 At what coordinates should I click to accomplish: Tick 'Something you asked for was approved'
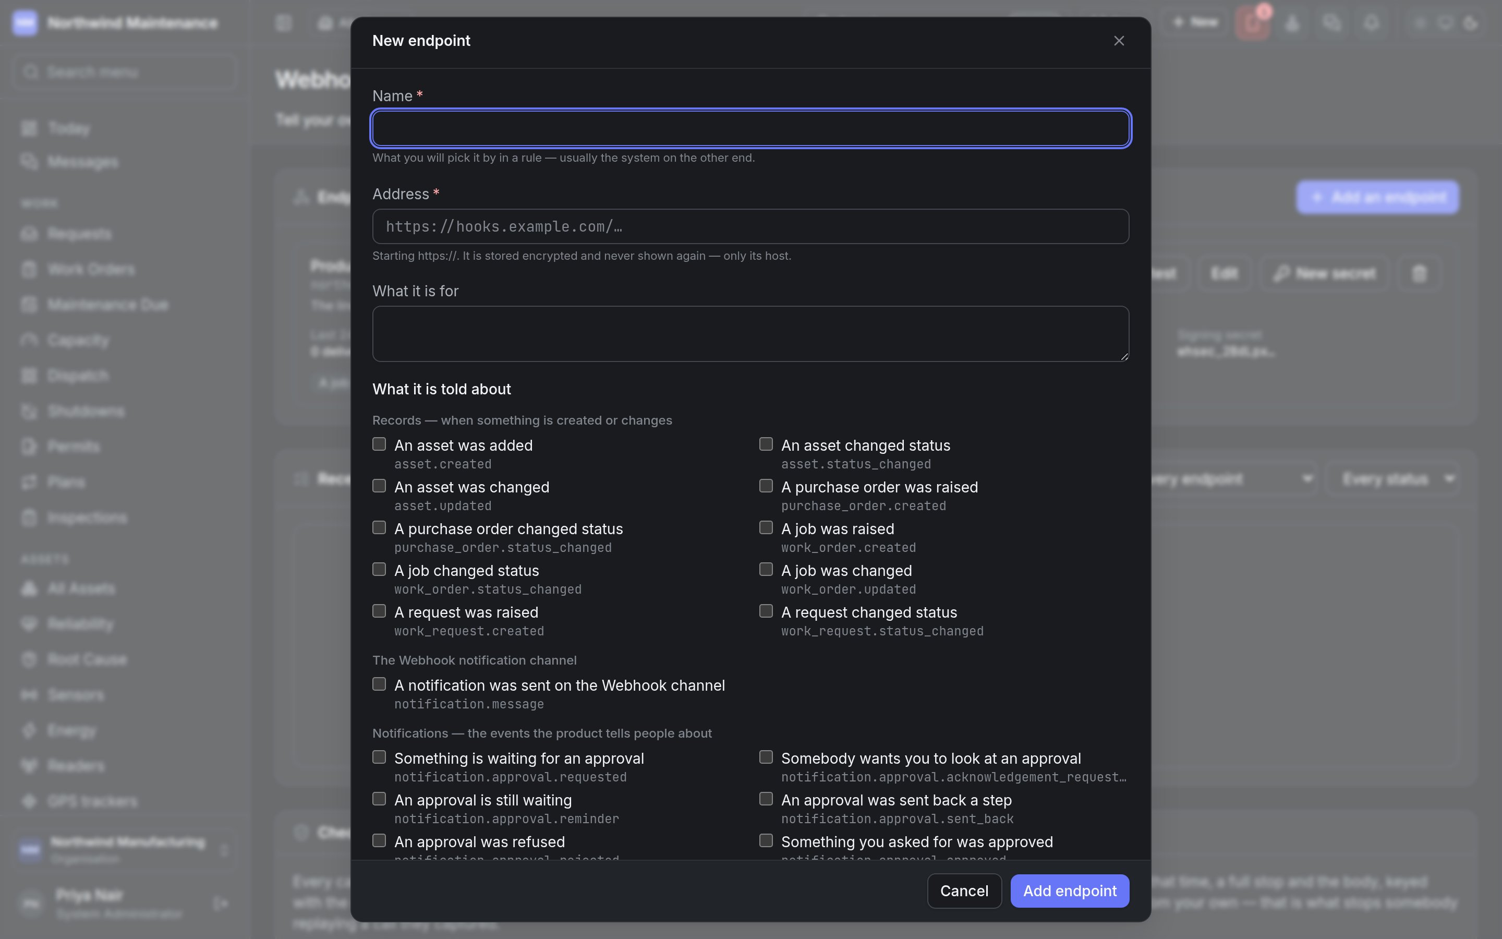click(766, 840)
